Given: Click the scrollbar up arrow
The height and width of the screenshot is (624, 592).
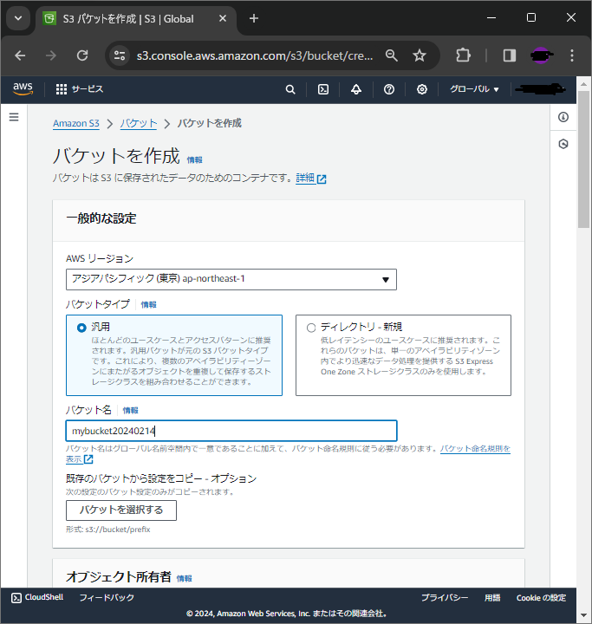Looking at the screenshot, I should (x=583, y=84).
